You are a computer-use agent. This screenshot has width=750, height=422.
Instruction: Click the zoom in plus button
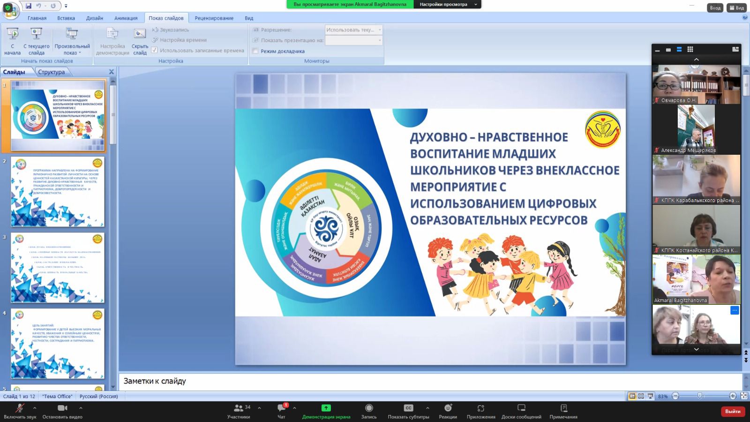[733, 396]
